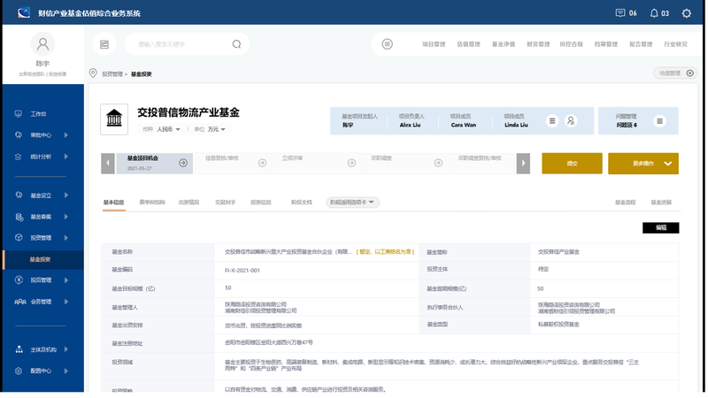
Task: Click the arrow icon in 基金项目机会 stage
Action: [x=183, y=163]
